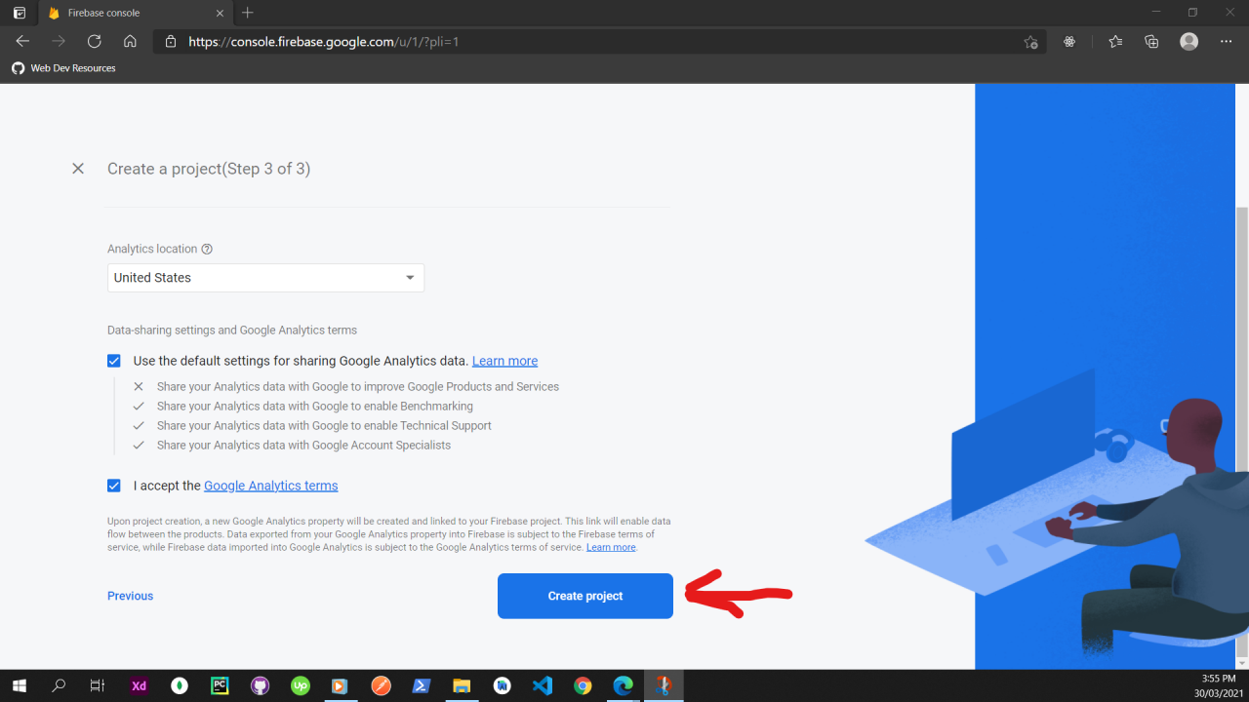The image size is (1249, 702).
Task: Open the Favorites list icon in toolbar
Action: coord(1115,42)
